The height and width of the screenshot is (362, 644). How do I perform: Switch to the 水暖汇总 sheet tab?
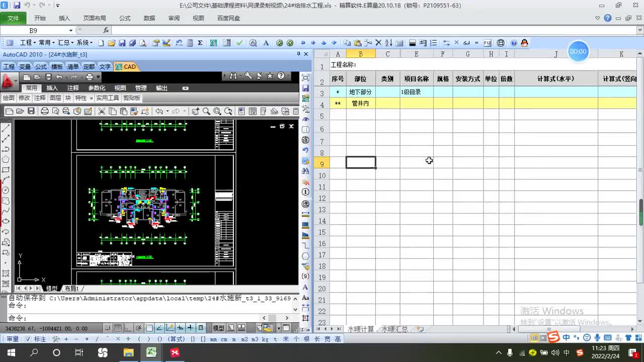pyautogui.click(x=395, y=329)
